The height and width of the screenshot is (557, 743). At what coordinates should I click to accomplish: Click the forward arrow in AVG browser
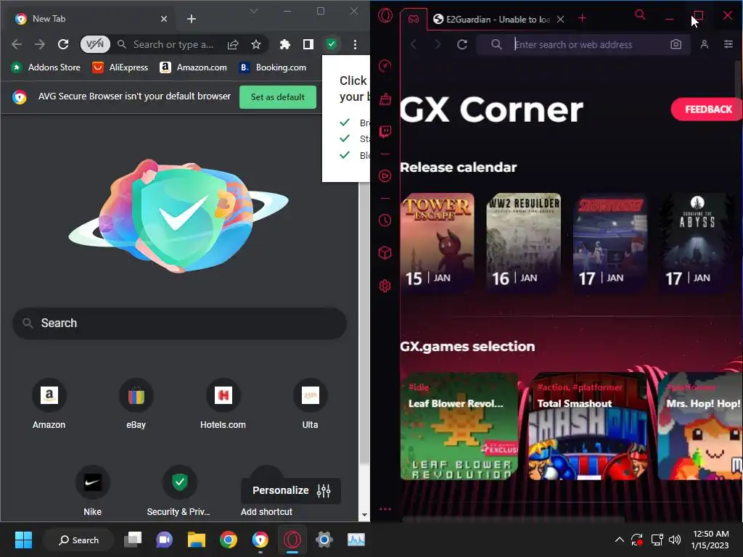[x=40, y=44]
